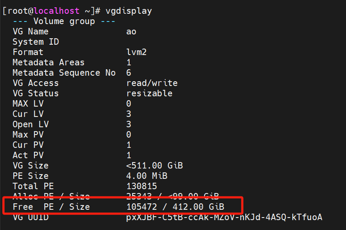
Task: Click the Metadata Areas label
Action: click(x=49, y=62)
